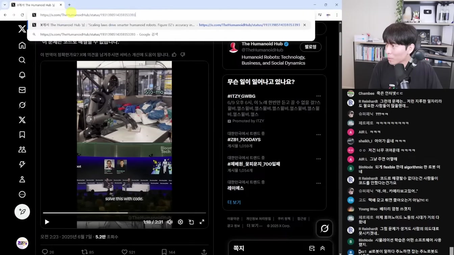Open the Explore search icon in sidebar
This screenshot has height=255, width=454.
(x=22, y=60)
